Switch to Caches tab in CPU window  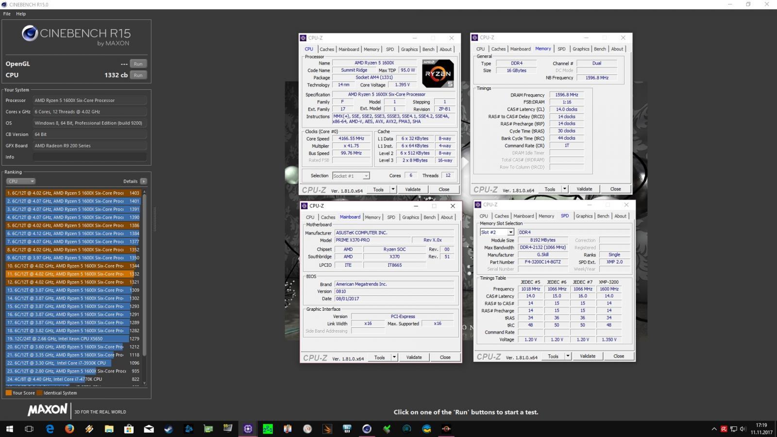[x=327, y=49]
